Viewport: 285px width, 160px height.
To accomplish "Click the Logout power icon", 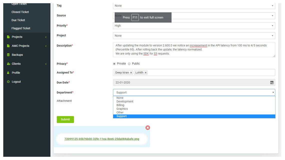I will [8, 82].
